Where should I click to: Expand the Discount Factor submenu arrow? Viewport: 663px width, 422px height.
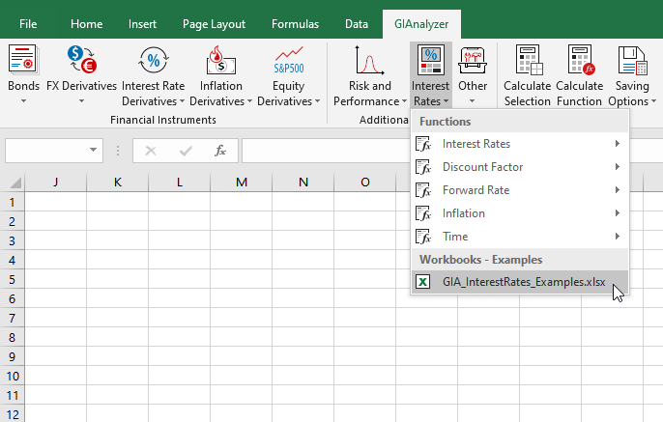[x=618, y=167]
